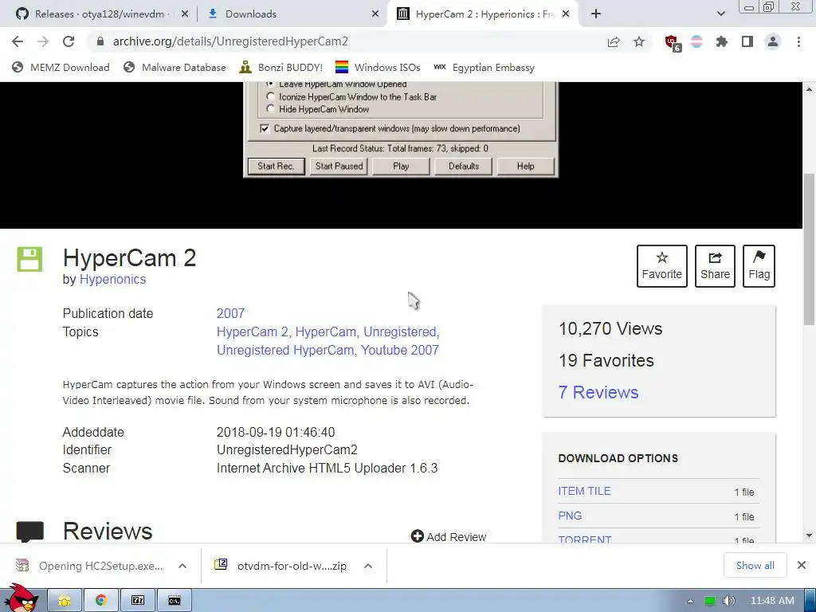The height and width of the screenshot is (612, 816).
Task: Click the Defaults button
Action: (x=463, y=167)
